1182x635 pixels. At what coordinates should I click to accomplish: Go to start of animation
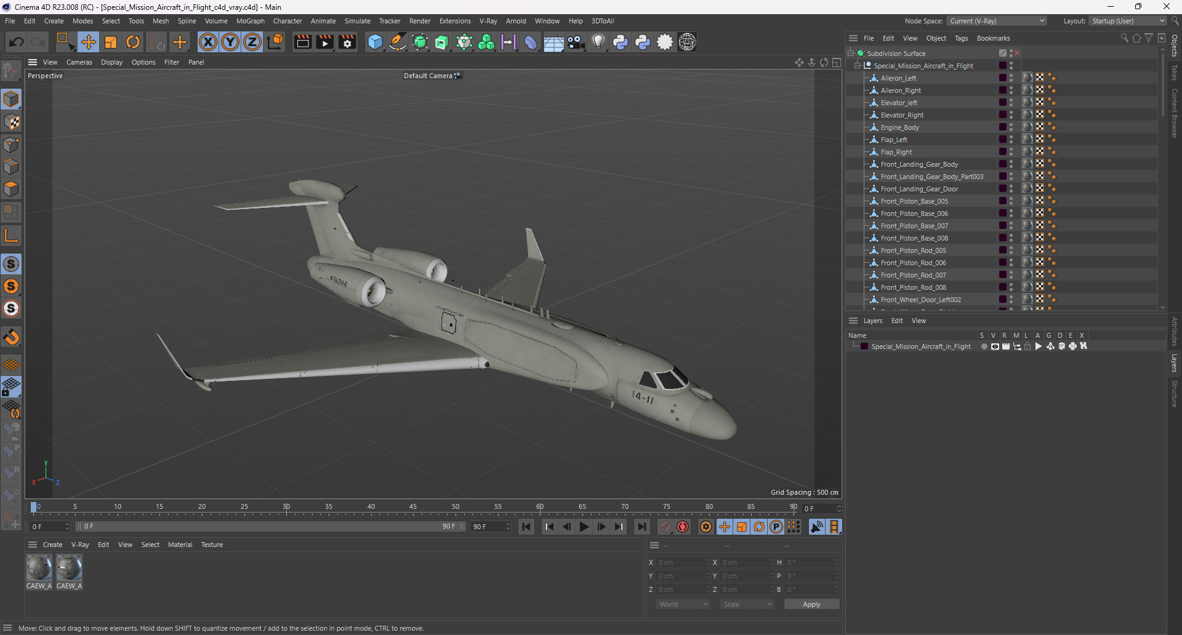coord(526,527)
